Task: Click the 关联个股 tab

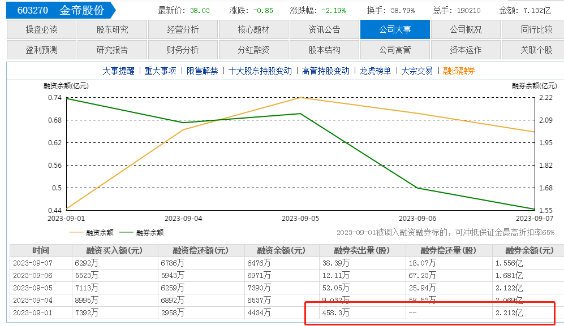Action: tap(535, 50)
